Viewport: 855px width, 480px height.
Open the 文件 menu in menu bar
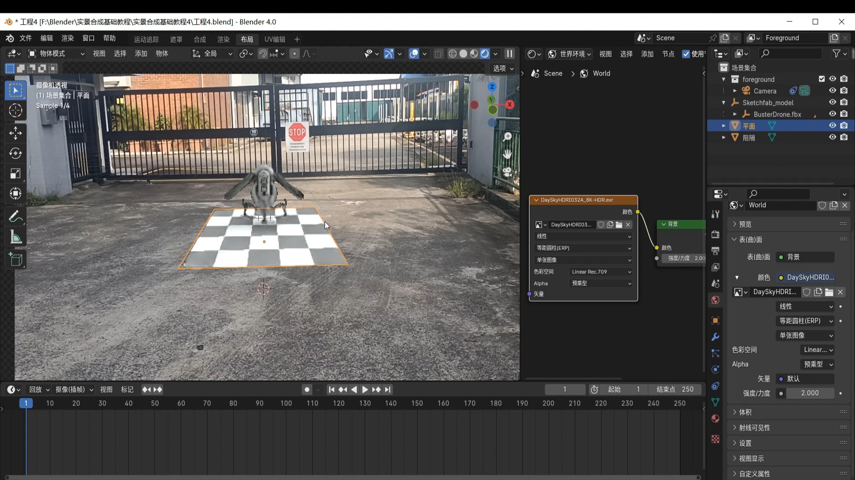click(26, 39)
